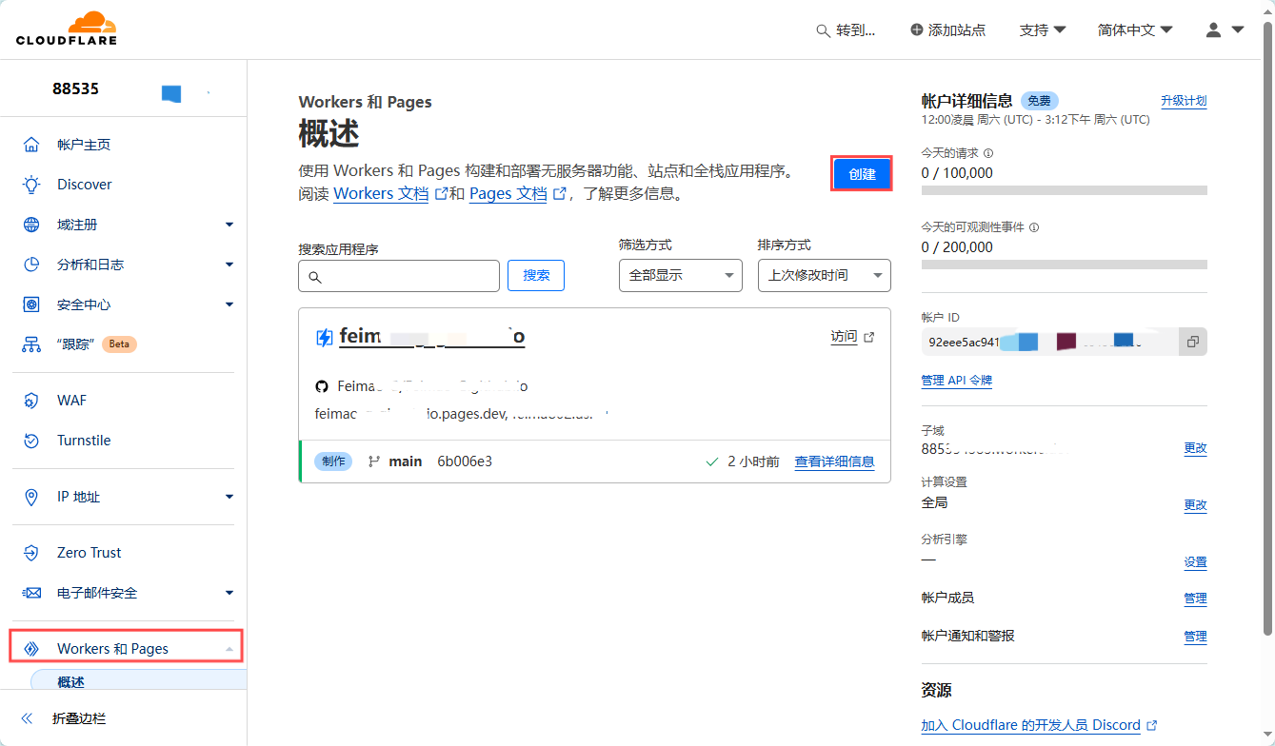This screenshot has width=1275, height=746.
Task: Click the 管理 API 令牌 link
Action: click(x=957, y=381)
